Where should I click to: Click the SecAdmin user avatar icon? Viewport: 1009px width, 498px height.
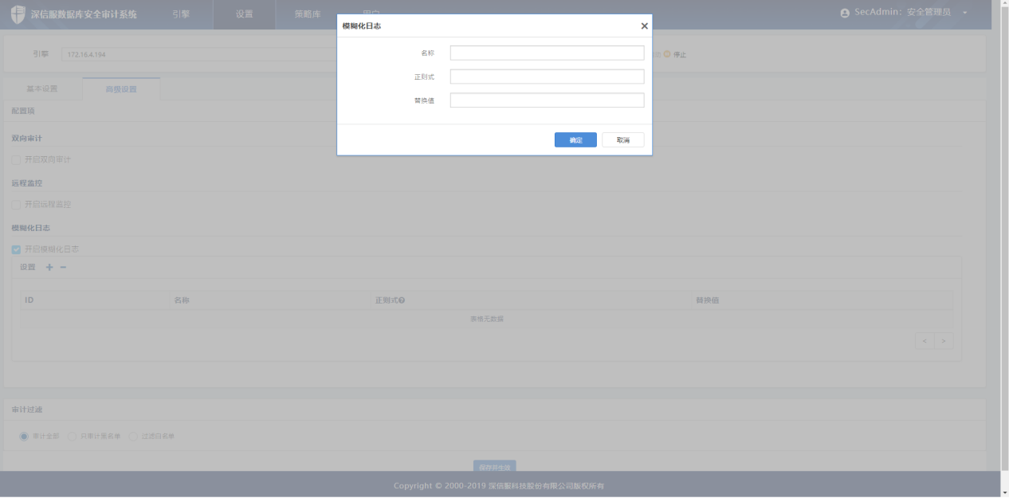click(845, 13)
